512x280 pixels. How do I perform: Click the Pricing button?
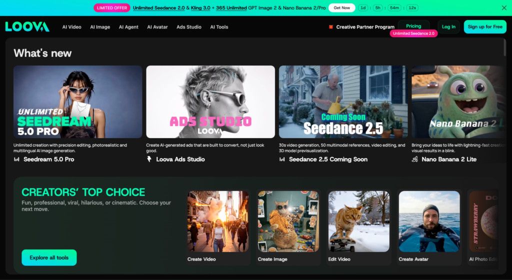[413, 26]
